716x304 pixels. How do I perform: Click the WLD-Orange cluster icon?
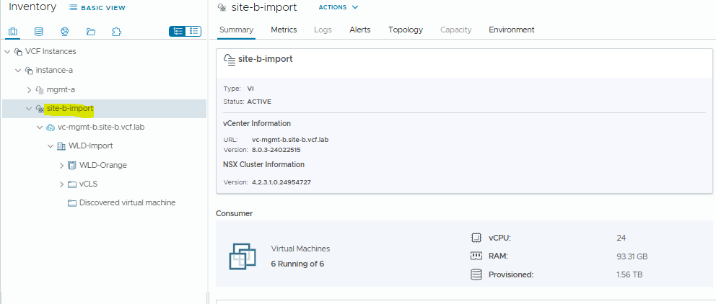coord(71,165)
